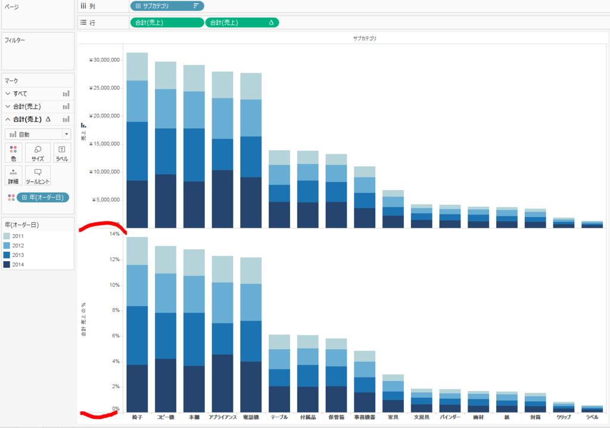Select the 年(オーダー日) pill on marks card

point(43,197)
